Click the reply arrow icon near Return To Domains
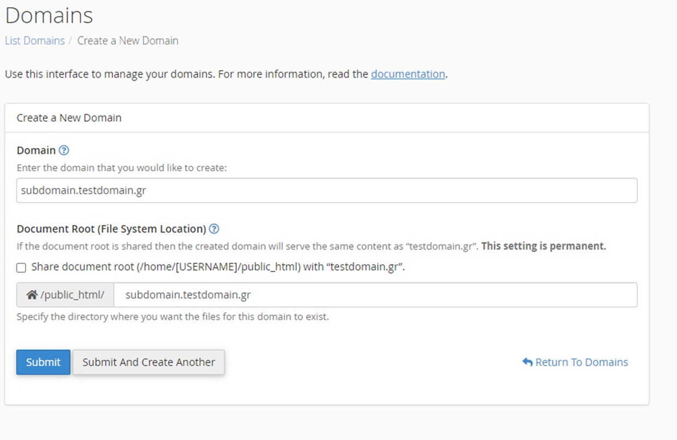Viewport: 677px width, 440px height. pyautogui.click(x=527, y=362)
